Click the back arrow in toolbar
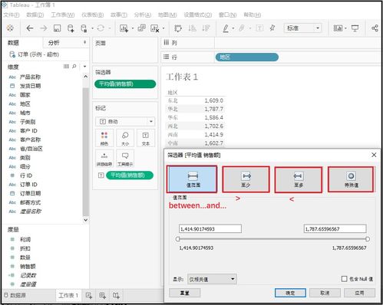 (30, 28)
